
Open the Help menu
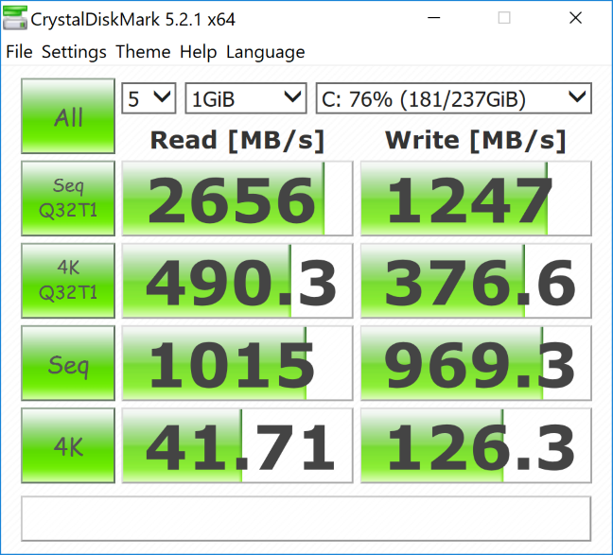[199, 52]
